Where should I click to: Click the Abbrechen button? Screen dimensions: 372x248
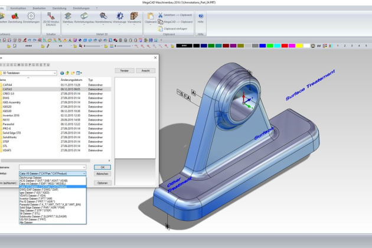pyautogui.click(x=102, y=174)
